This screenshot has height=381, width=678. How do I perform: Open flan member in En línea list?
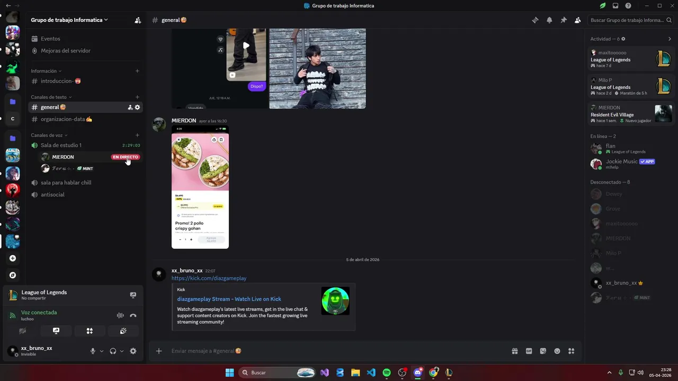pyautogui.click(x=630, y=148)
